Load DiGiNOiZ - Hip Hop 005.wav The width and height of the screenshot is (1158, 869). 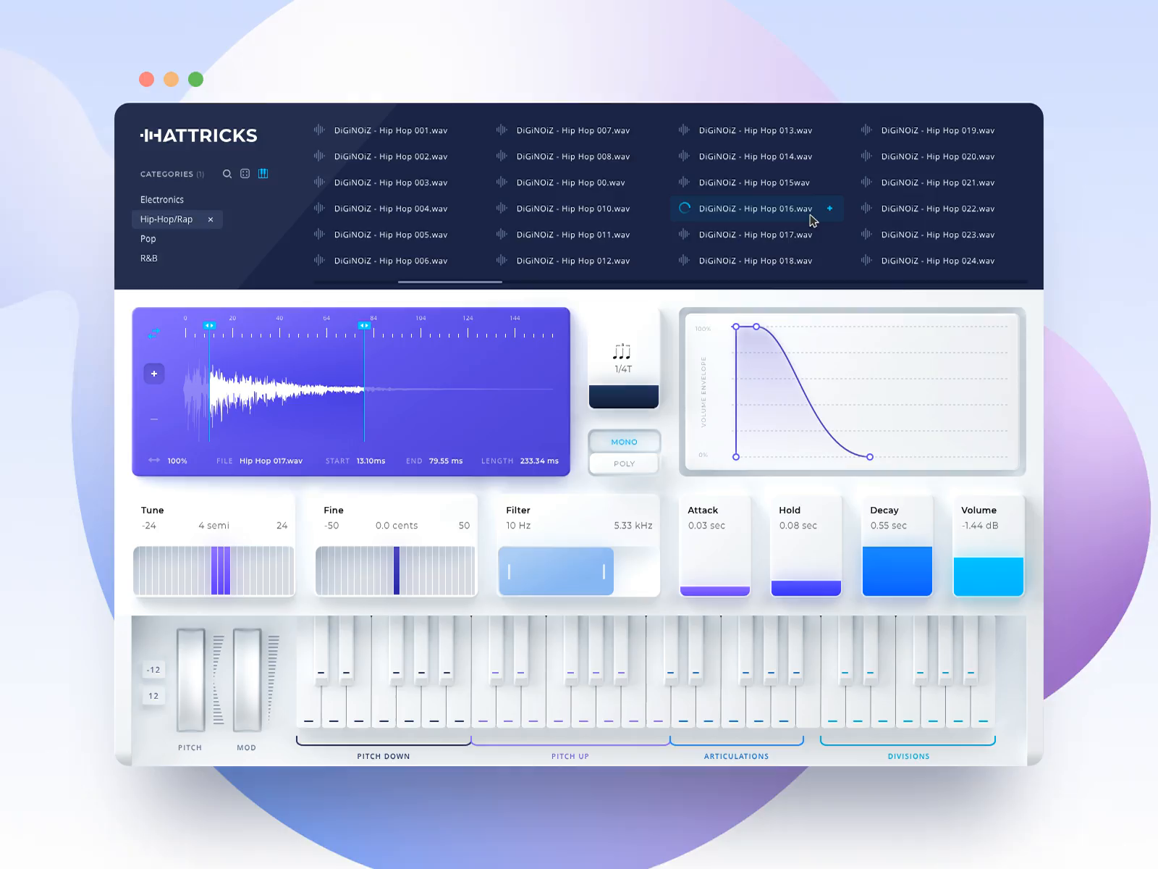pos(391,235)
